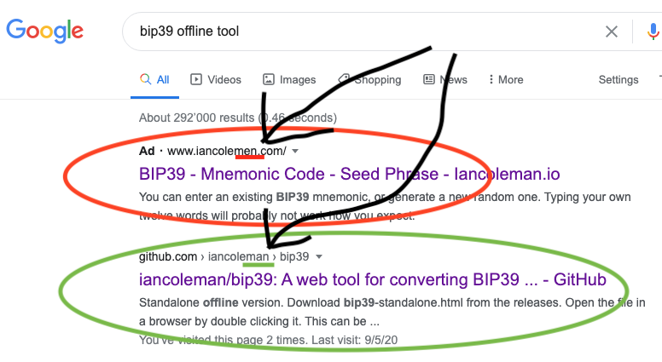
Task: Start voice search with microphone icon
Action: pos(653,32)
